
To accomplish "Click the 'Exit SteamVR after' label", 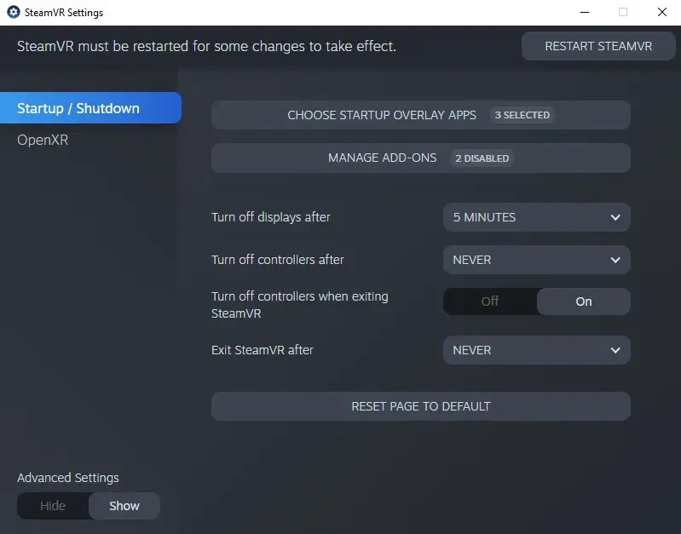I will 263,350.
